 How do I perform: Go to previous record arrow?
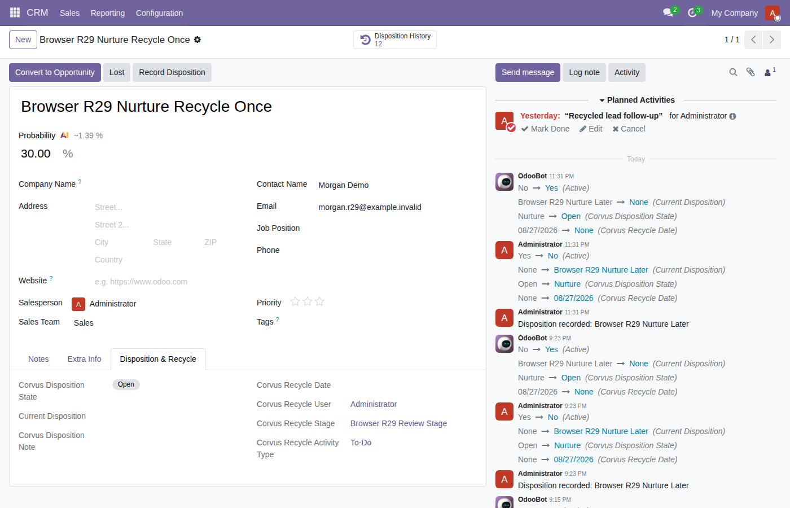pyautogui.click(x=753, y=40)
